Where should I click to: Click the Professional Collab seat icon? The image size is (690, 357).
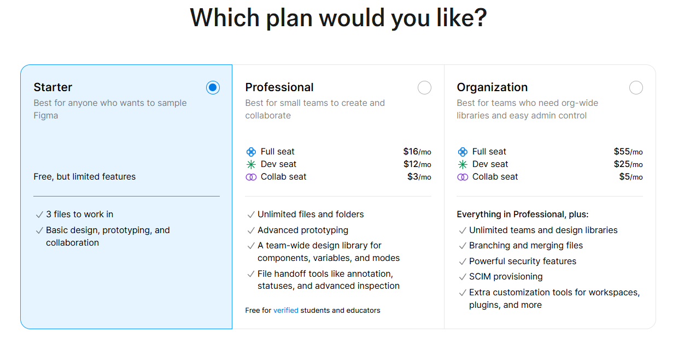(x=251, y=177)
